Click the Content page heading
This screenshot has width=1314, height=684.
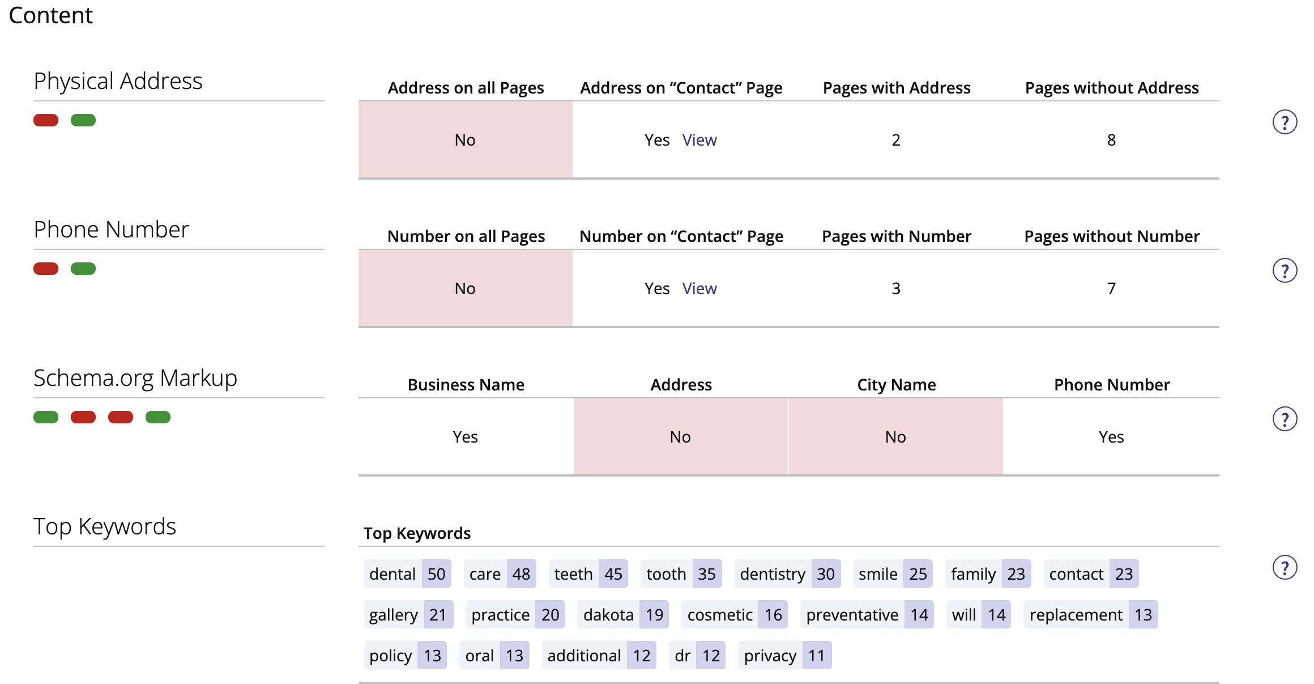click(x=51, y=15)
